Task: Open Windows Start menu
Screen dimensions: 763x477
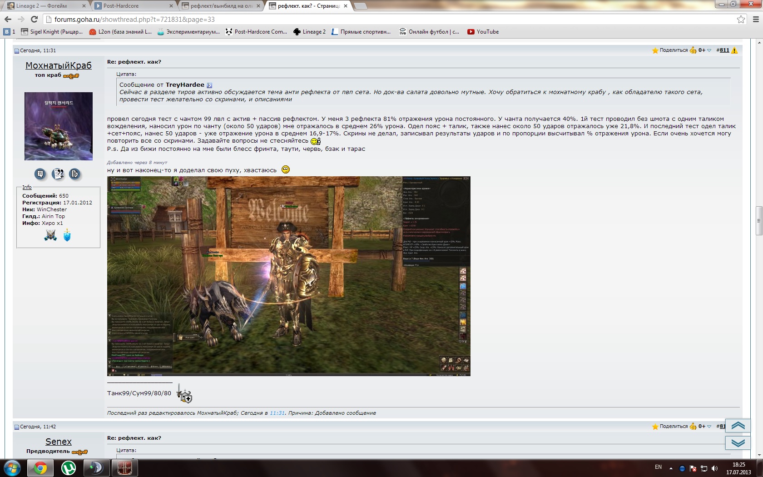Action: coord(12,468)
